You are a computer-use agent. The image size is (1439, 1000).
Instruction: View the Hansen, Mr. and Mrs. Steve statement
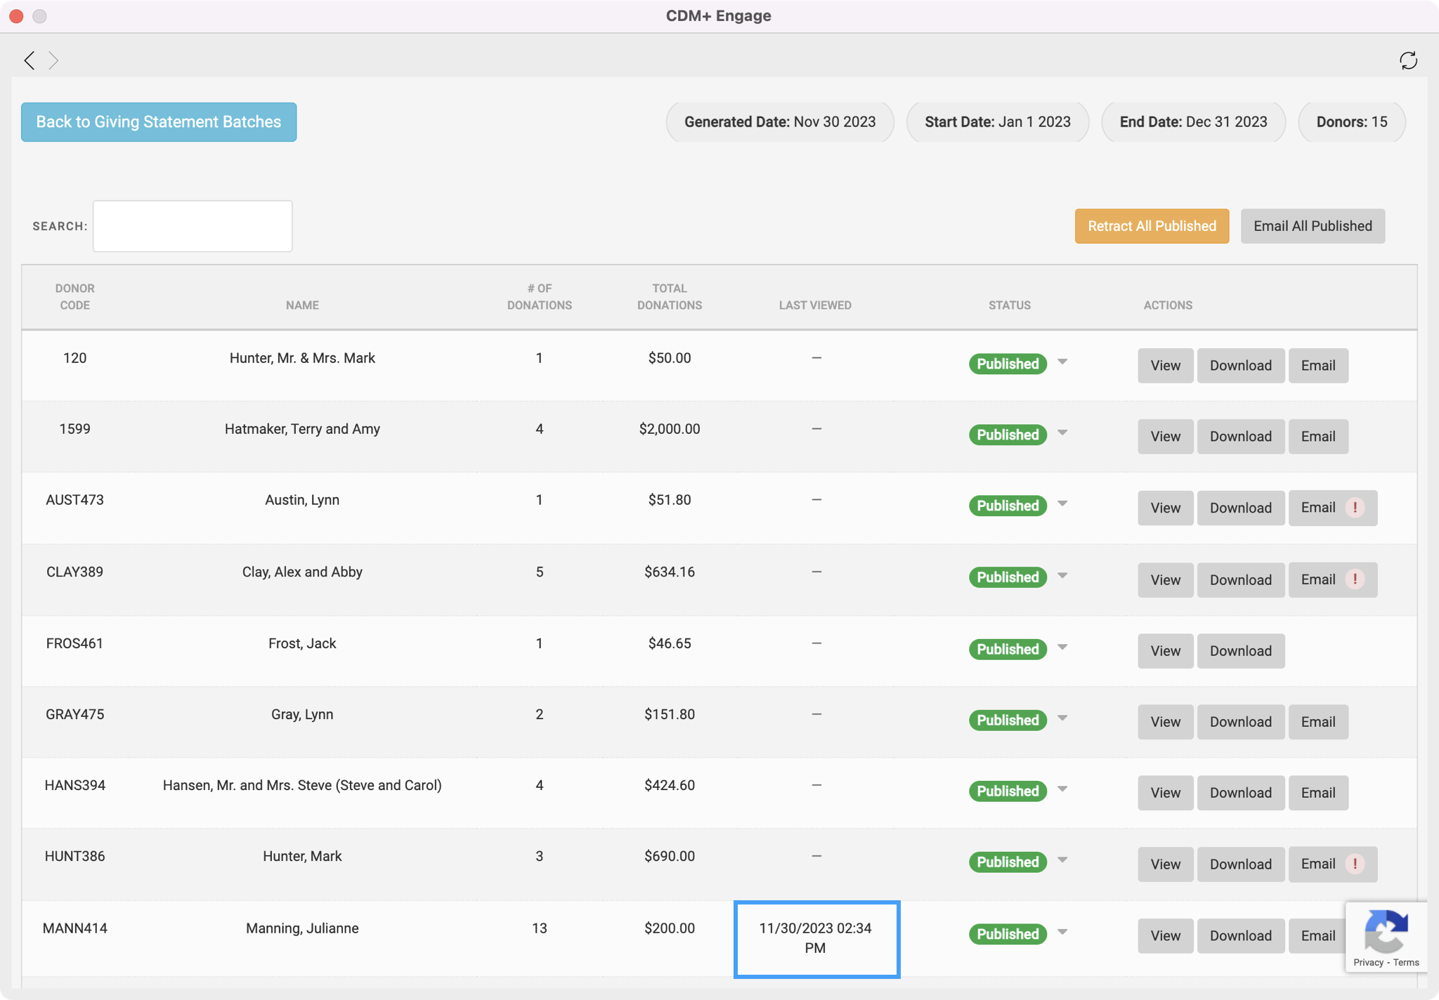pos(1165,793)
